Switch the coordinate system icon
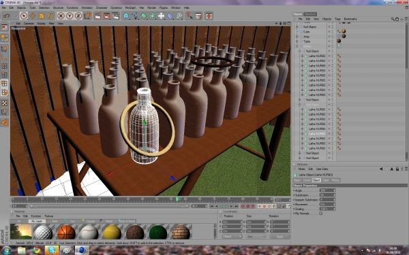Image resolution: width=409 pixels, height=255 pixels. (87, 16)
